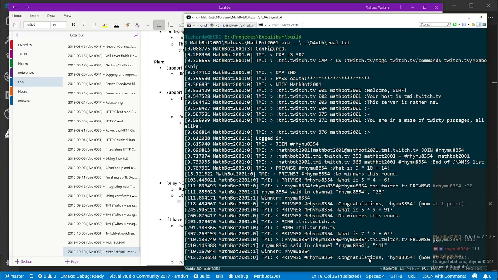Click CRLF line ending indicator
This screenshot has width=498, height=280.
click(412, 276)
